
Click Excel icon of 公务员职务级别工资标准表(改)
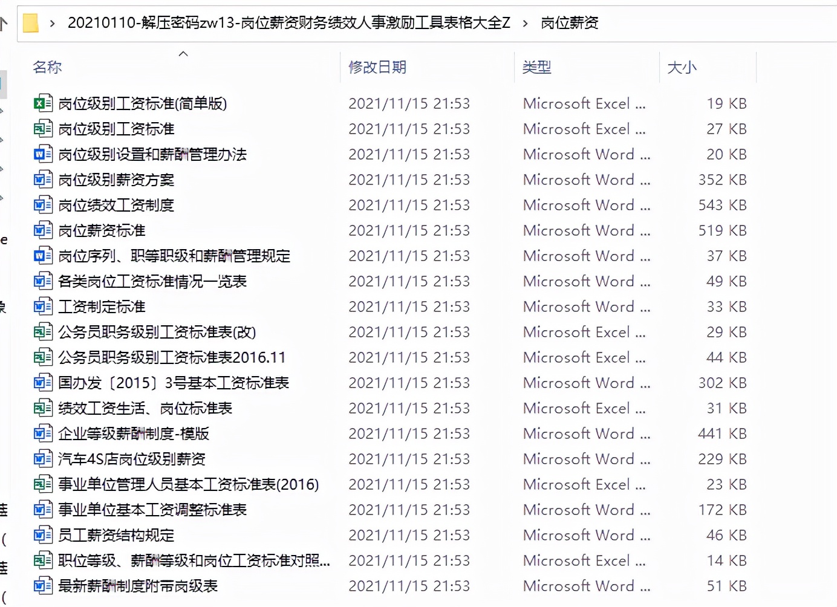[43, 332]
